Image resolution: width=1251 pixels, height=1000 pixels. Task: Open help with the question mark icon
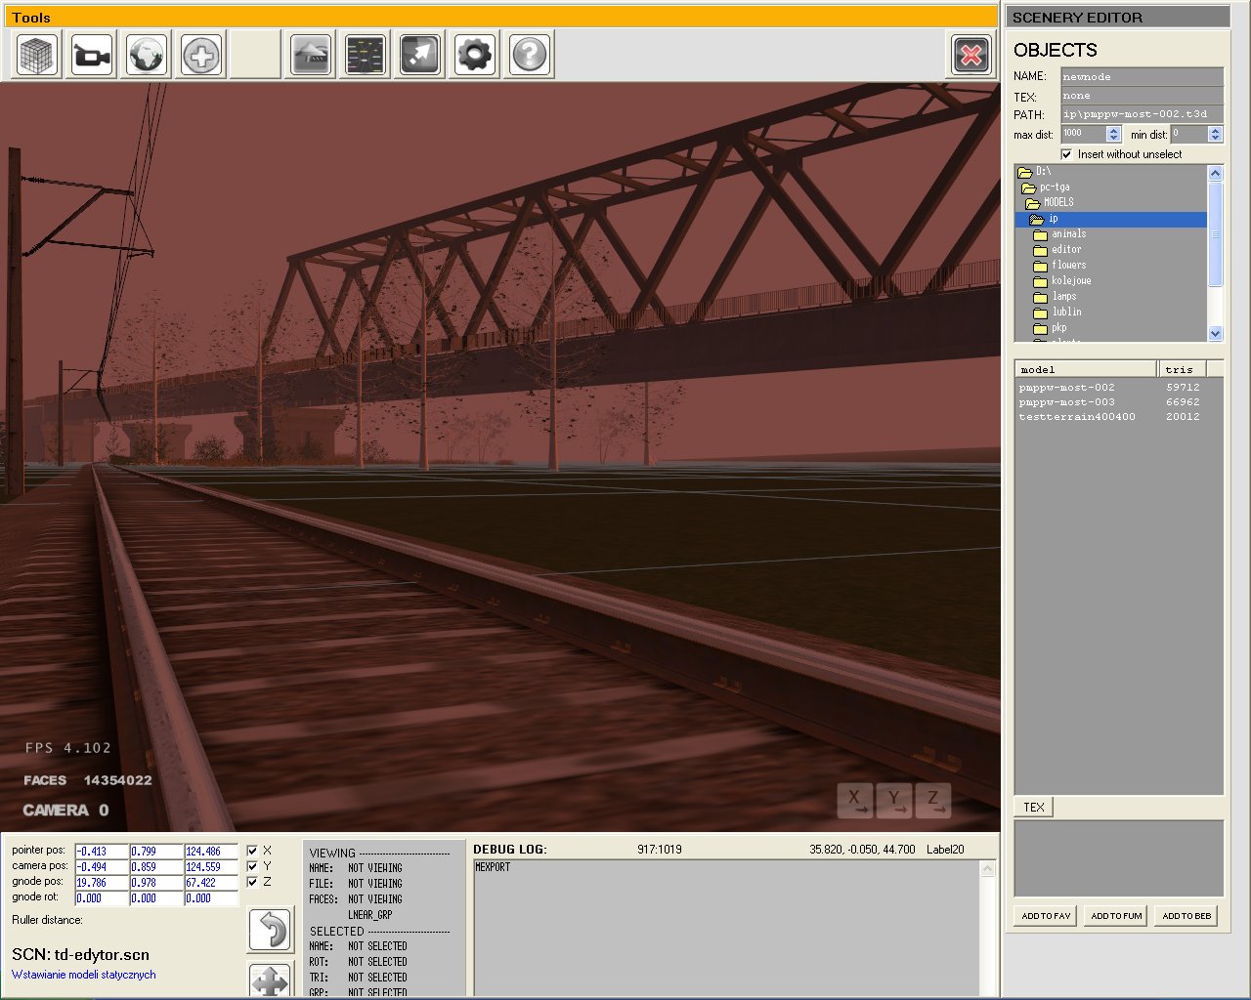point(529,55)
